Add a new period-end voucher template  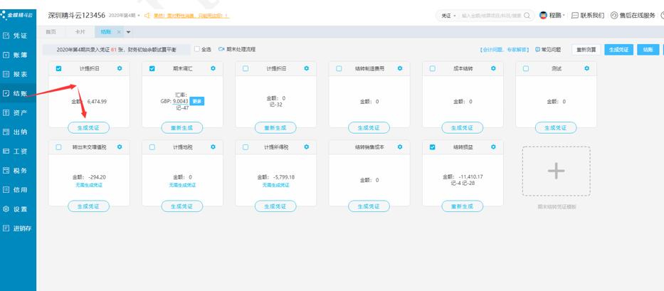[x=556, y=171]
